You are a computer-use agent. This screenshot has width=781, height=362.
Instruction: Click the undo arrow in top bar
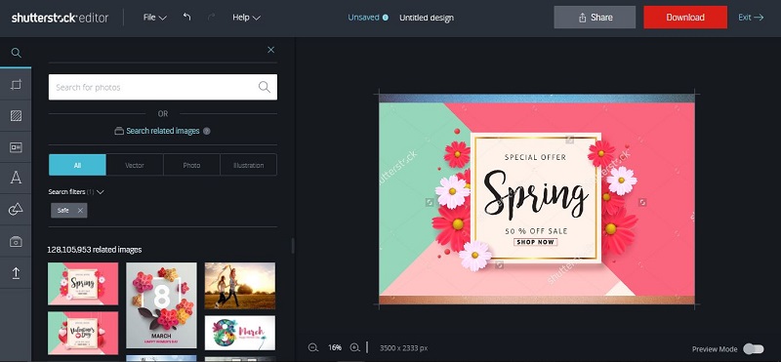point(186,17)
